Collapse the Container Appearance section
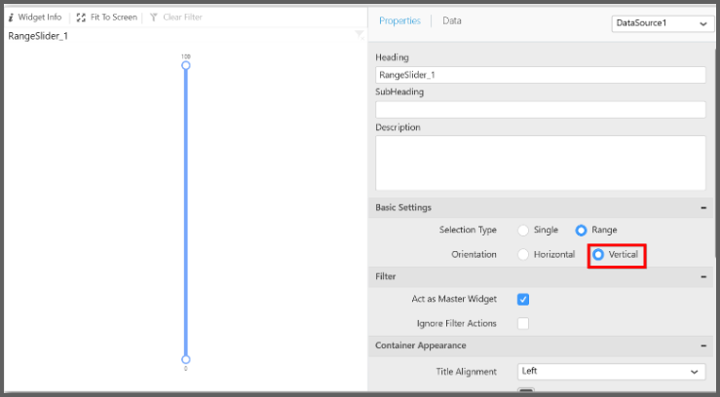Viewport: 720px width, 397px height. coord(703,345)
